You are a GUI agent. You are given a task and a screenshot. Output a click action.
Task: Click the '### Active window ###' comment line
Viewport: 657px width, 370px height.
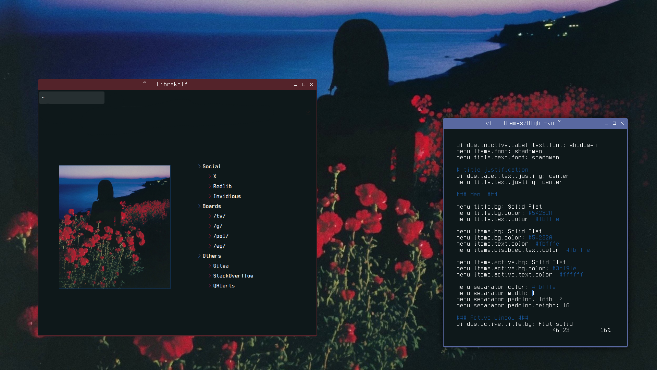[492, 318]
